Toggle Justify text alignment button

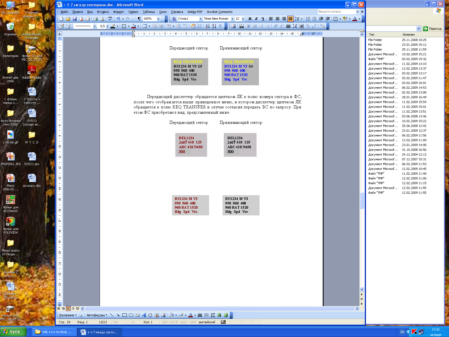290,19
